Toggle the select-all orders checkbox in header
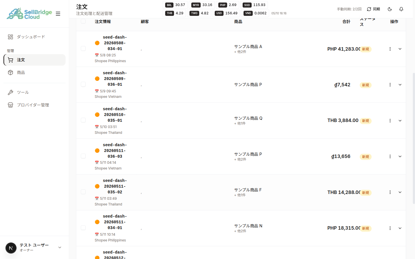 pyautogui.click(x=83, y=21)
